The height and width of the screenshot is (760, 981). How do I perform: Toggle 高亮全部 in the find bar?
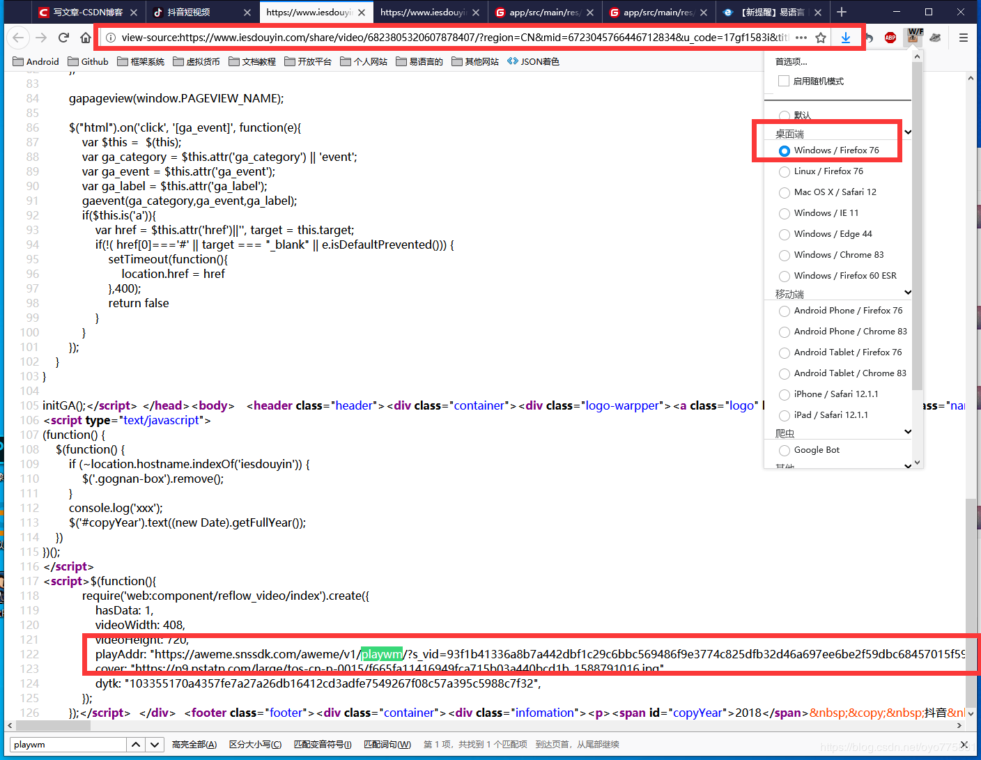point(194,745)
